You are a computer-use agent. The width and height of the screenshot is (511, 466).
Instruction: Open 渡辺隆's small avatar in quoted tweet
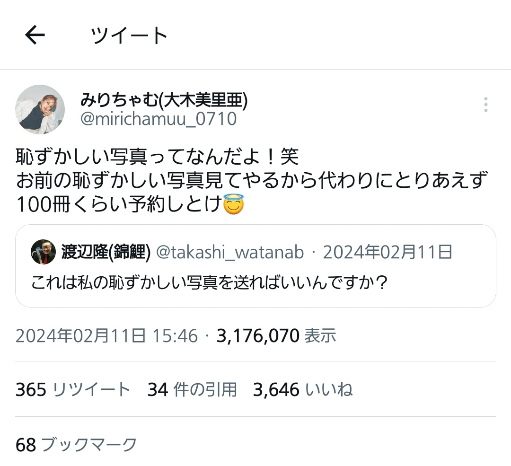click(43, 252)
